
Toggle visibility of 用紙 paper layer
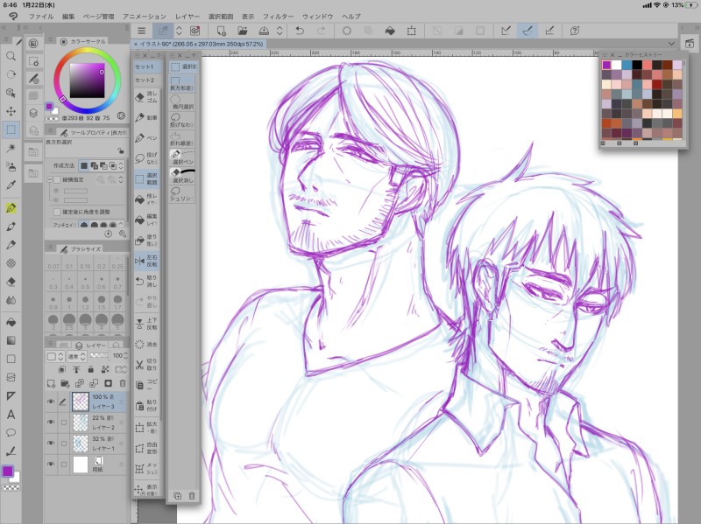coord(51,465)
